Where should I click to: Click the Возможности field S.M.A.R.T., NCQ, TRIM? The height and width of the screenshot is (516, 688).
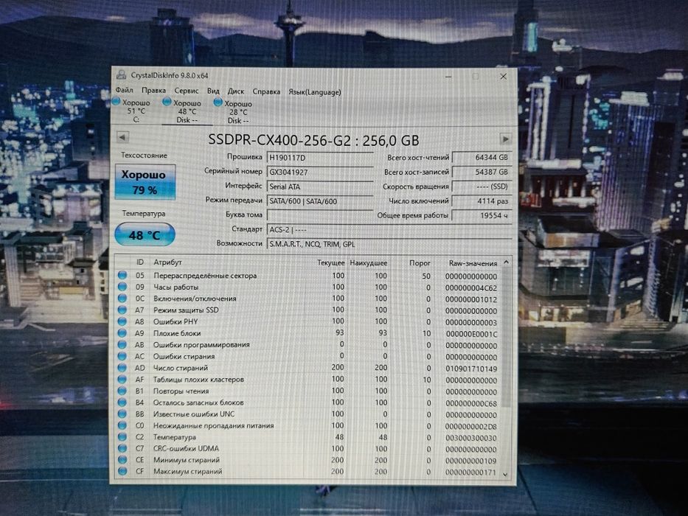tap(389, 244)
